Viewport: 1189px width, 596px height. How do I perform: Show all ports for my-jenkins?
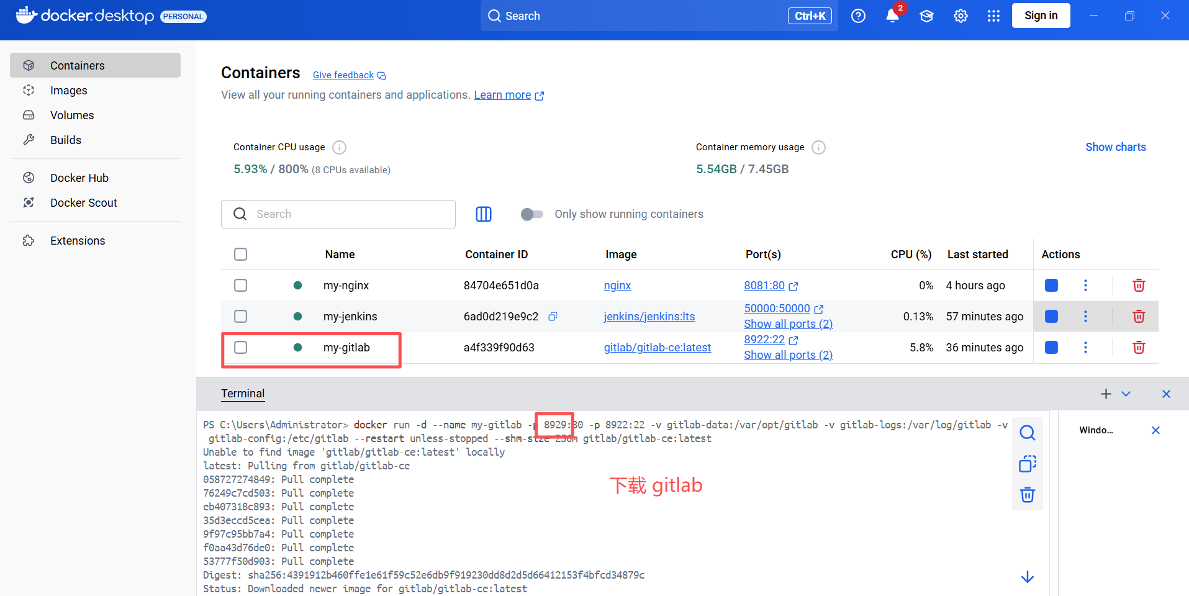pos(789,324)
